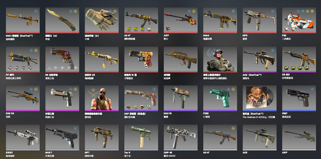Click the blue circle icon on MAG-7 card
321x159 pixels.
tap(75, 128)
